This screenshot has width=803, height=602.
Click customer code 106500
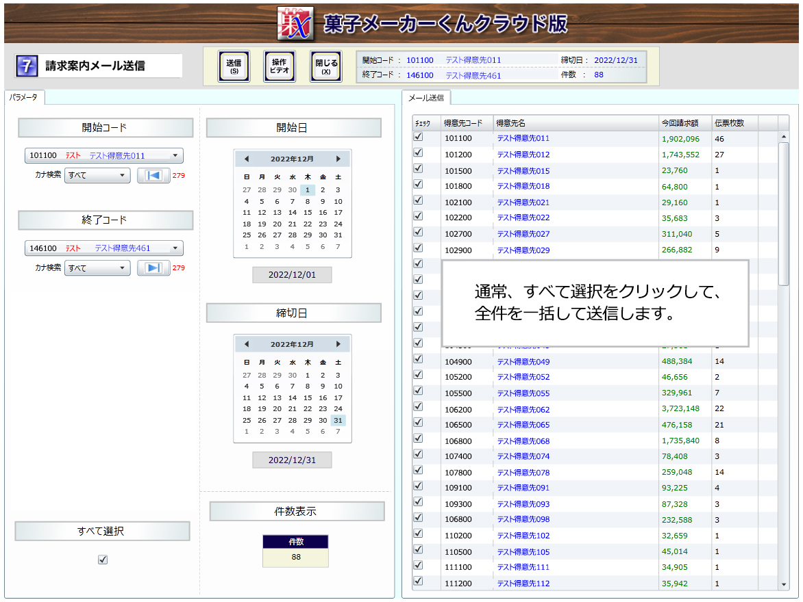pos(458,425)
